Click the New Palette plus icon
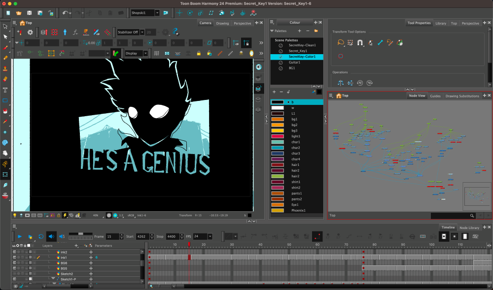The height and width of the screenshot is (290, 493). coord(299,31)
